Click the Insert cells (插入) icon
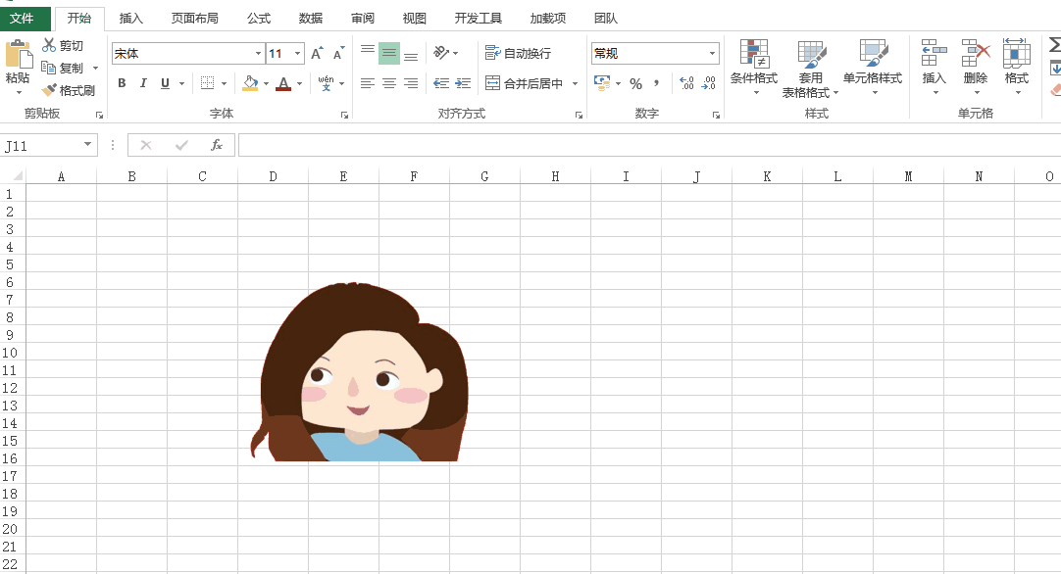 [934, 54]
